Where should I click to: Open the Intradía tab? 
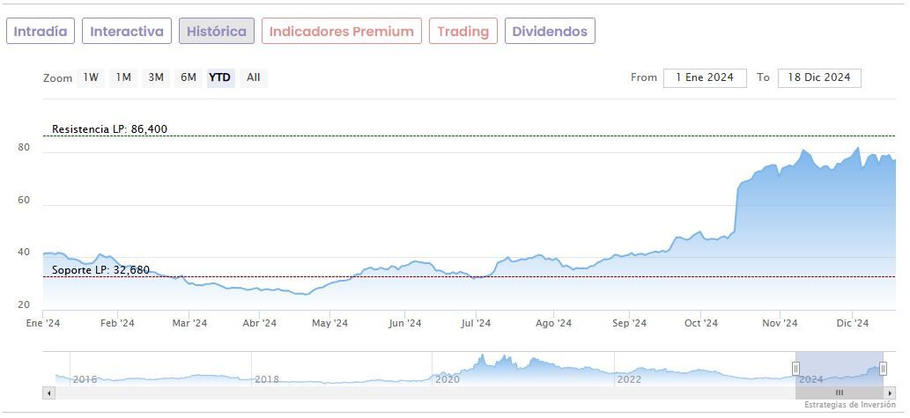coord(41,32)
